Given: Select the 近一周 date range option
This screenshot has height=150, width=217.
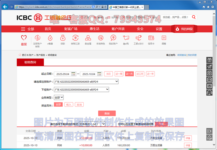Looking at the screenshot, I should click(x=119, y=74).
